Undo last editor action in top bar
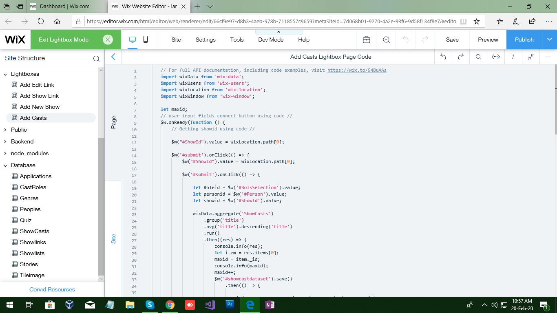 click(406, 40)
